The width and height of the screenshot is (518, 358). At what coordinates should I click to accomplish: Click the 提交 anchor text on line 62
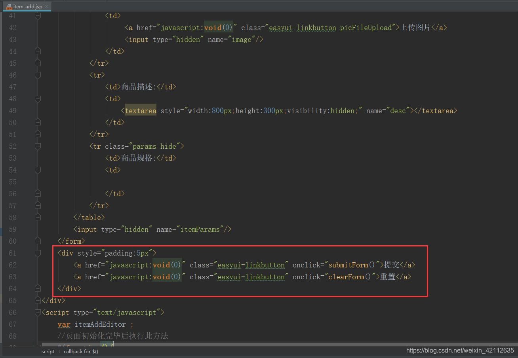click(x=392, y=265)
